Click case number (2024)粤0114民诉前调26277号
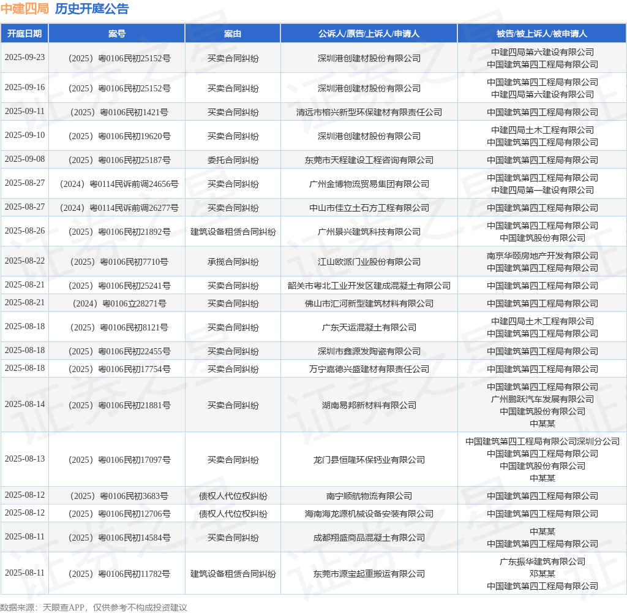This screenshot has height=613, width=627. coord(119,208)
